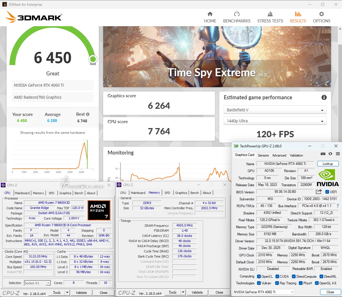Image resolution: width=342 pixels, height=297 pixels.
Task: Toggle the CUDA checkbox
Action: [277, 277]
